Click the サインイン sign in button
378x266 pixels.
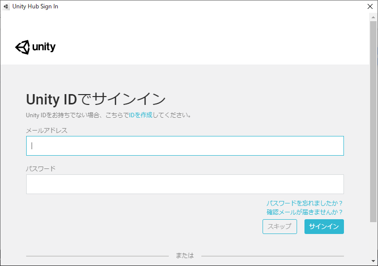coord(324,227)
